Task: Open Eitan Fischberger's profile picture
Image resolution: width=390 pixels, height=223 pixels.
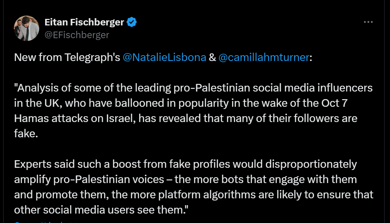Action: (x=27, y=28)
